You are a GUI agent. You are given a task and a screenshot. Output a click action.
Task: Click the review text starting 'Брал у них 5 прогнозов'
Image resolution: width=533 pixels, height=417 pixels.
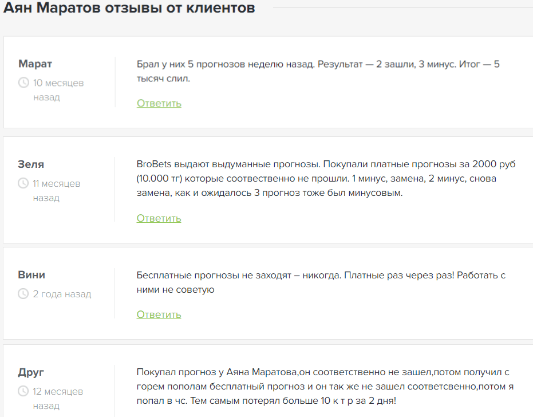(x=318, y=71)
